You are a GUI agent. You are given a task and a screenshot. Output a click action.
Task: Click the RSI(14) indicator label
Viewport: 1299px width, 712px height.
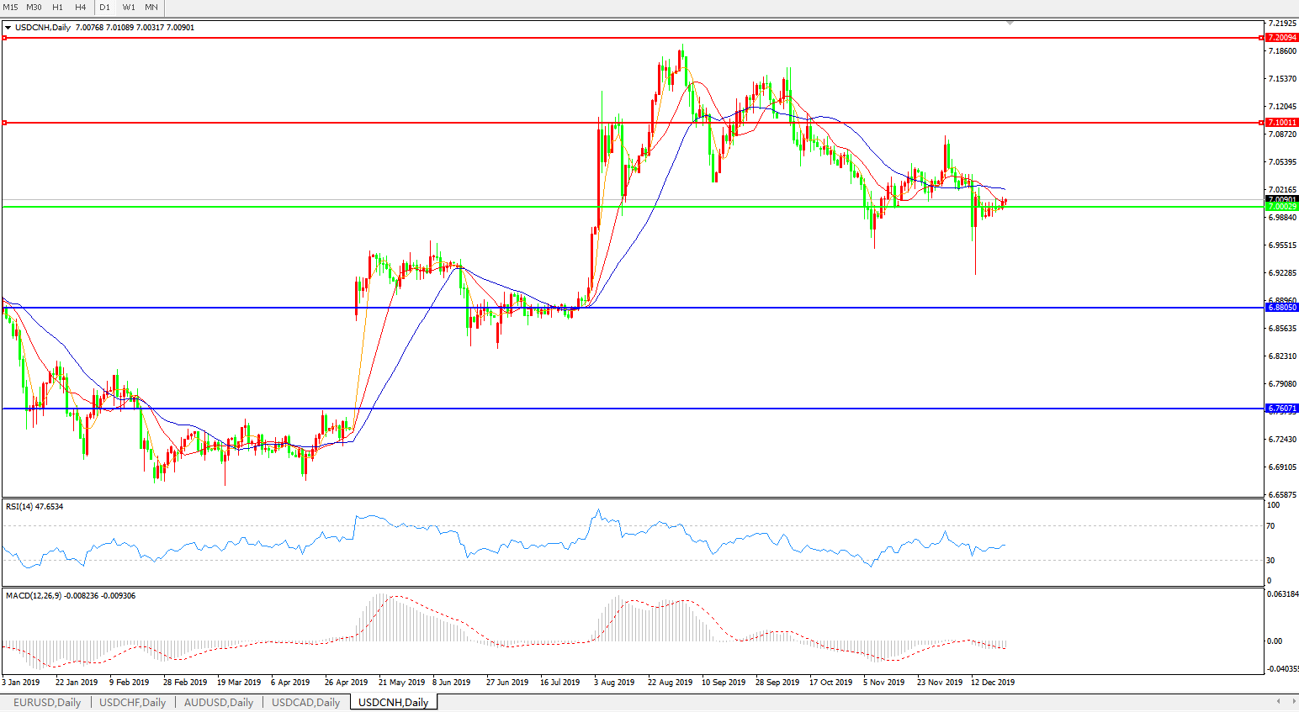(x=34, y=507)
